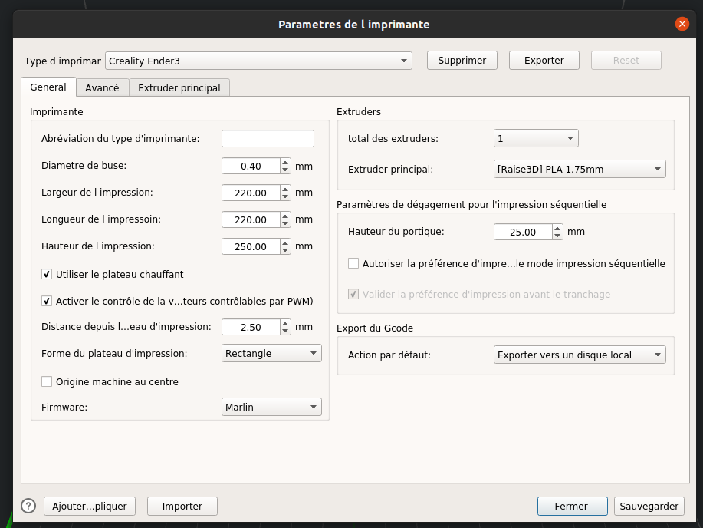This screenshot has width=703, height=528.
Task: Click the Abréviation du type d'imprimante field
Action: pyautogui.click(x=268, y=139)
